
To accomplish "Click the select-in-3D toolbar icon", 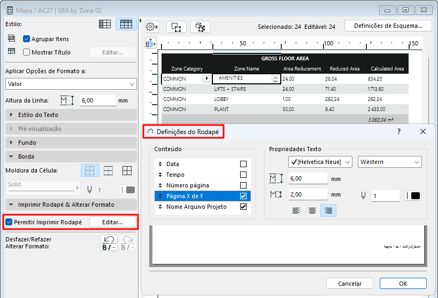I will 201,27.
